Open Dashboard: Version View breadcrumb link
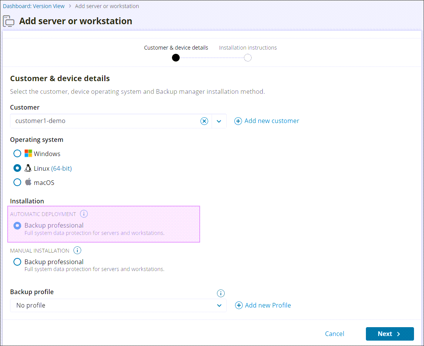 (x=34, y=6)
